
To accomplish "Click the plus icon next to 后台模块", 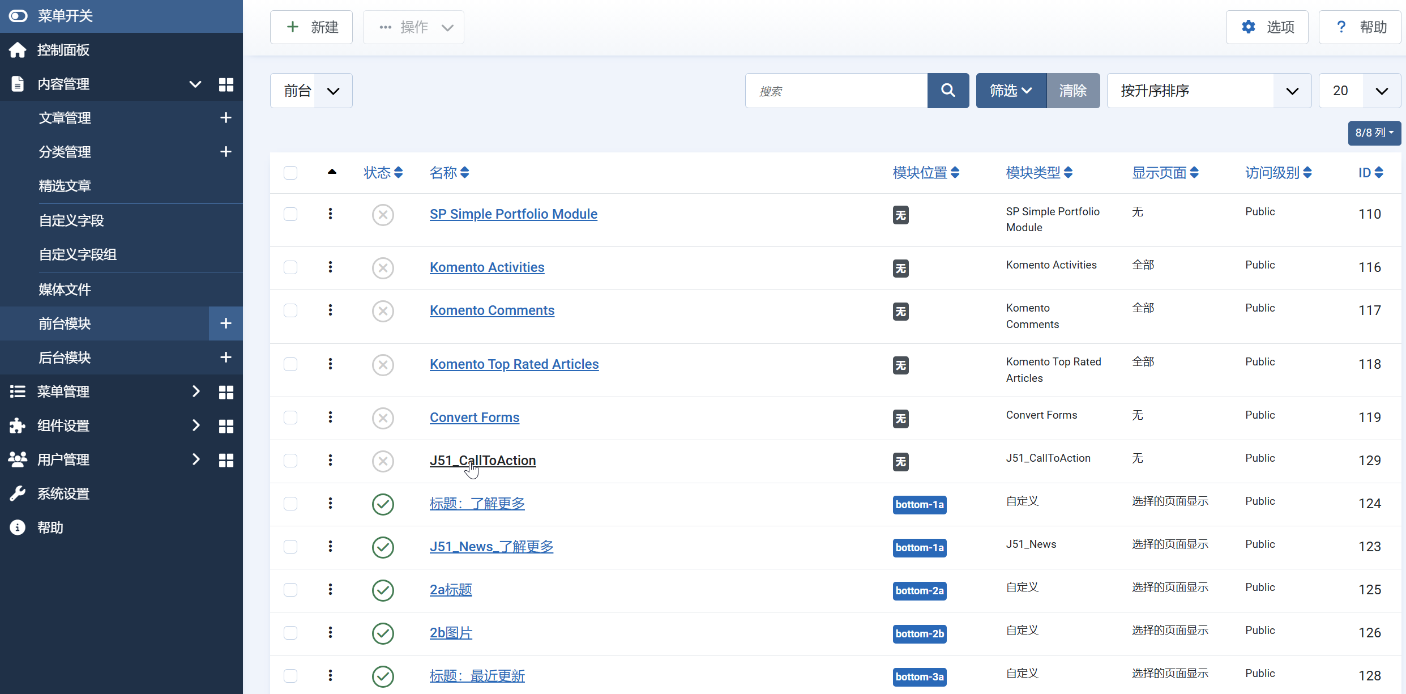I will 225,357.
